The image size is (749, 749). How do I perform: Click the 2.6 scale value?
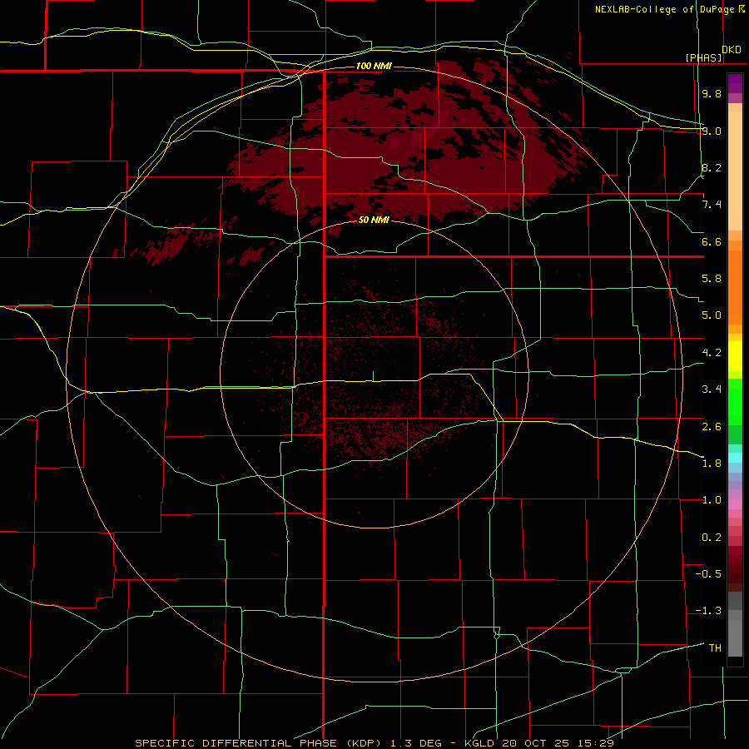click(x=712, y=426)
